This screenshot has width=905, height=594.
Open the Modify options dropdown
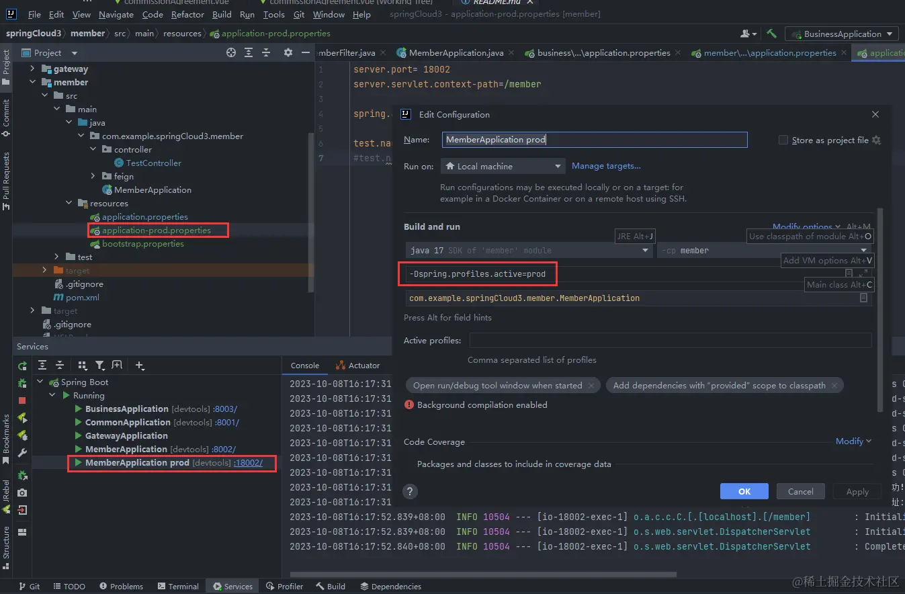pyautogui.click(x=807, y=227)
